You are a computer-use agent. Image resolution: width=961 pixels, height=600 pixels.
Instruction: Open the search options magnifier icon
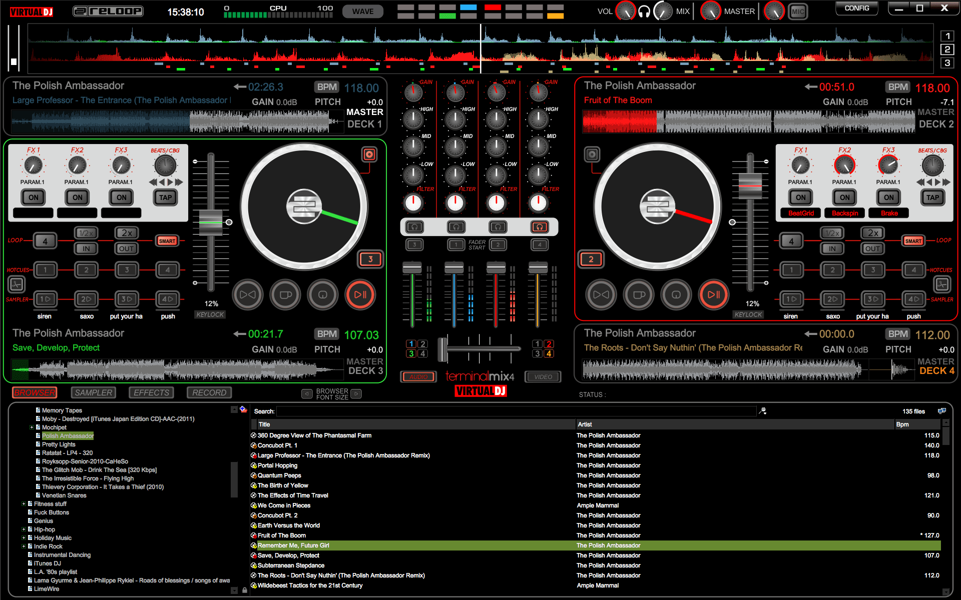[x=763, y=411]
